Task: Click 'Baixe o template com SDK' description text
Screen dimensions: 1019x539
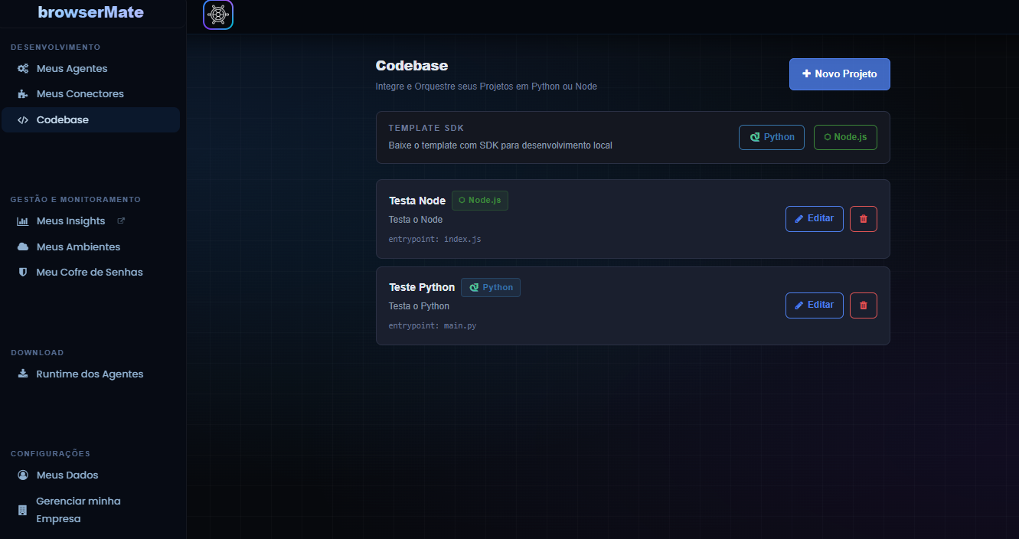Action: point(500,145)
